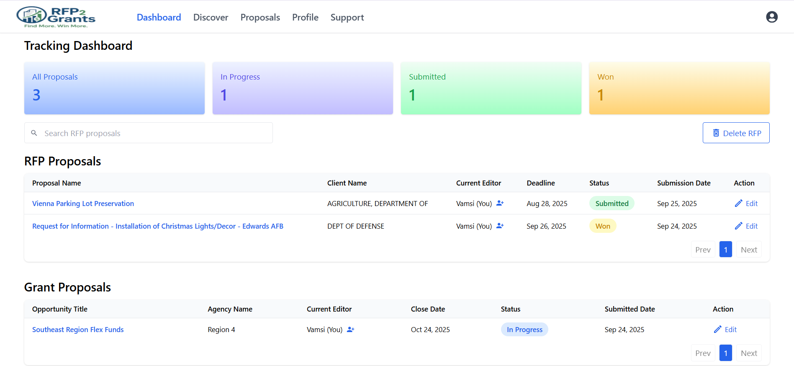Click pencil Edit icon for Vienna Parking Lot

739,203
